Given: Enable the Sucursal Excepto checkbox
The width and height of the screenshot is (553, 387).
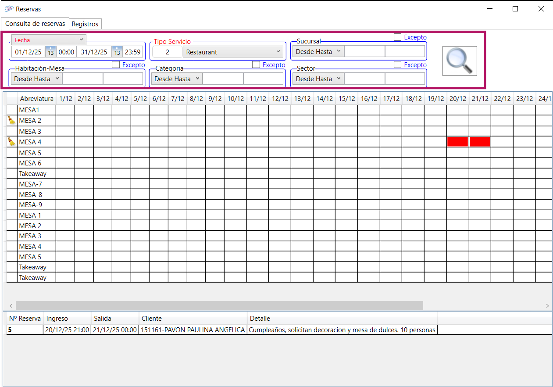Looking at the screenshot, I should 397,37.
